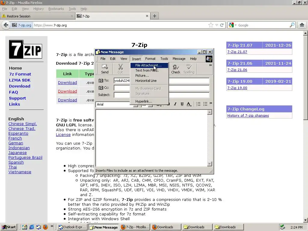Open the address book icon beside Cc:
This screenshot has width=308, height=231.
tap(101, 88)
